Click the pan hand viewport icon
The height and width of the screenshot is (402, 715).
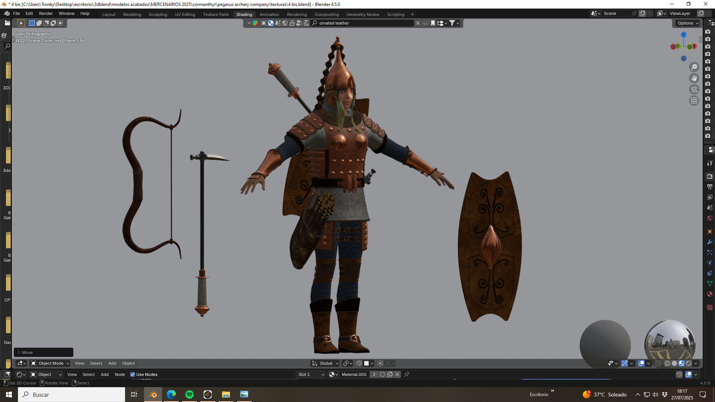coord(694,78)
